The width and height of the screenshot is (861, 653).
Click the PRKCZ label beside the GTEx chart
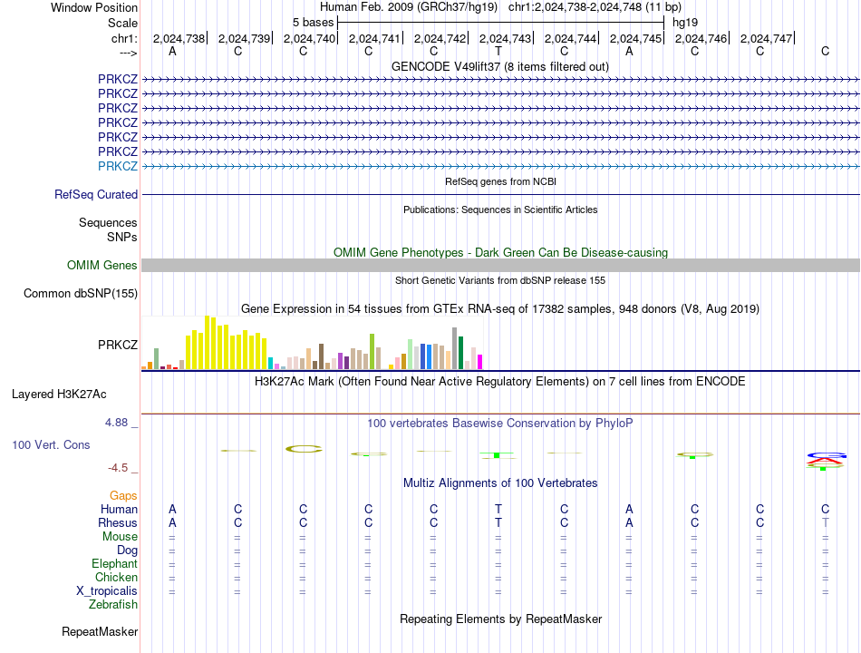point(118,345)
